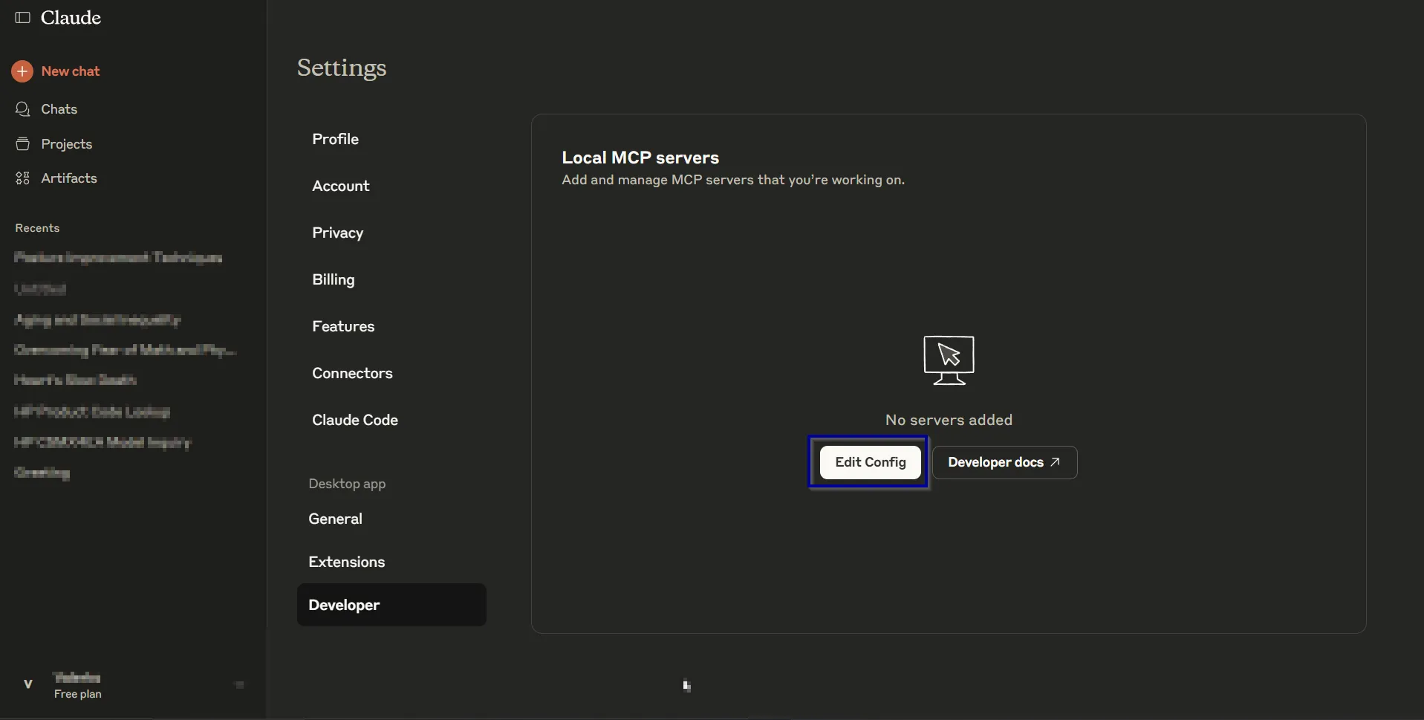Open Artifacts from the sidebar
This screenshot has width=1424, height=720.
point(69,178)
